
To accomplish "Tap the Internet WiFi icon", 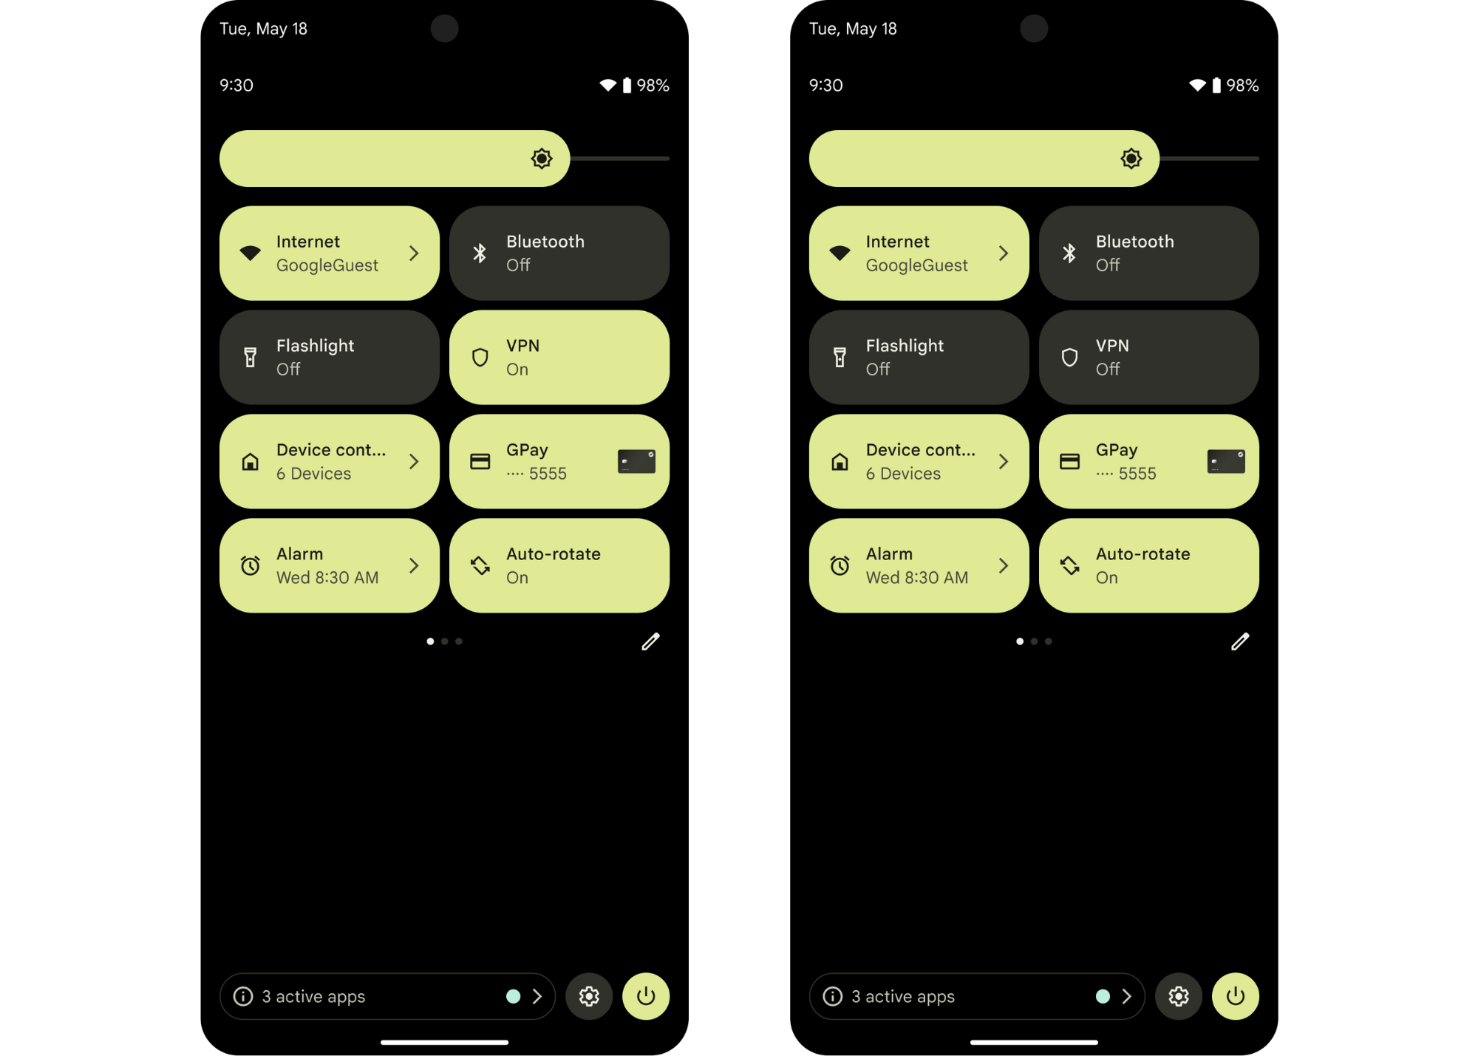I will tap(249, 253).
